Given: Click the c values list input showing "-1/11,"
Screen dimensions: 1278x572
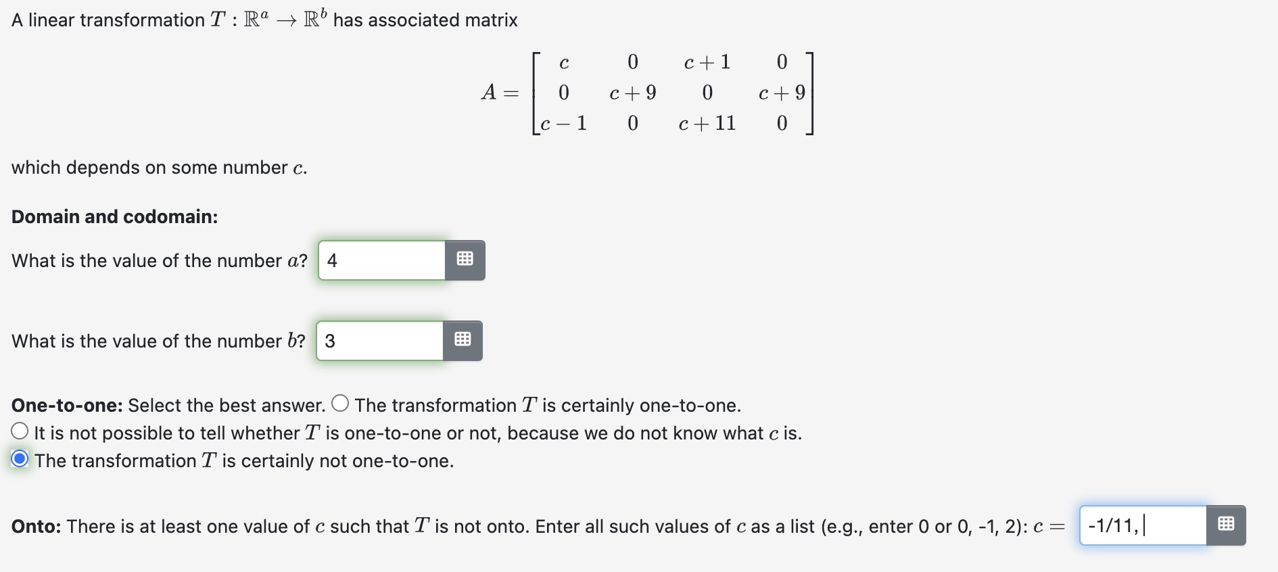Looking at the screenshot, I should pos(1143,523).
